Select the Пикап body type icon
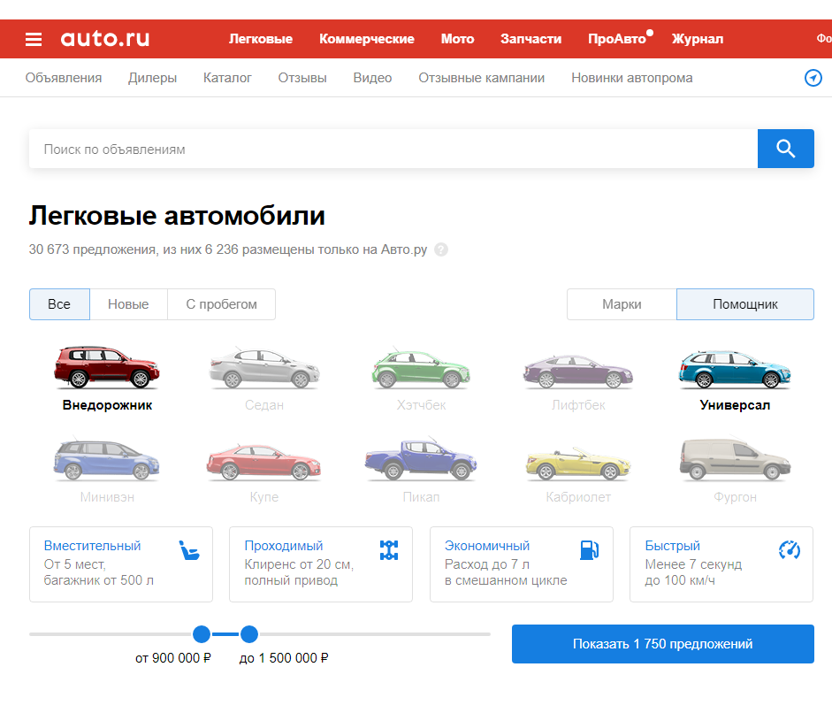This screenshot has height=713, width=832. click(x=421, y=460)
